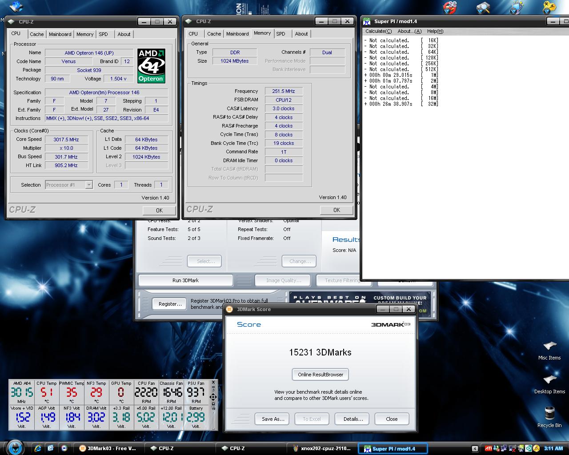The height and width of the screenshot is (455, 569).
Task: Expand hidden system tray icons arrow
Action: point(475,448)
